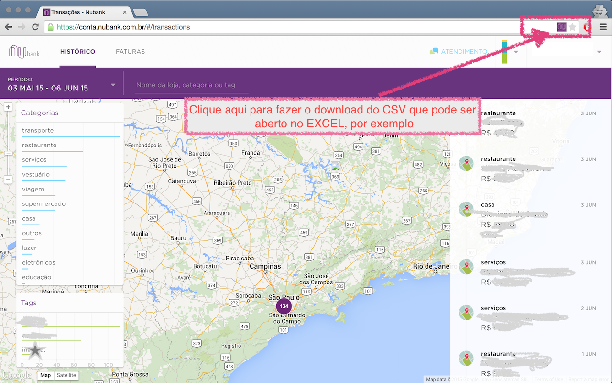Click the Google logo on the map
612x383 pixels.
click(x=16, y=376)
